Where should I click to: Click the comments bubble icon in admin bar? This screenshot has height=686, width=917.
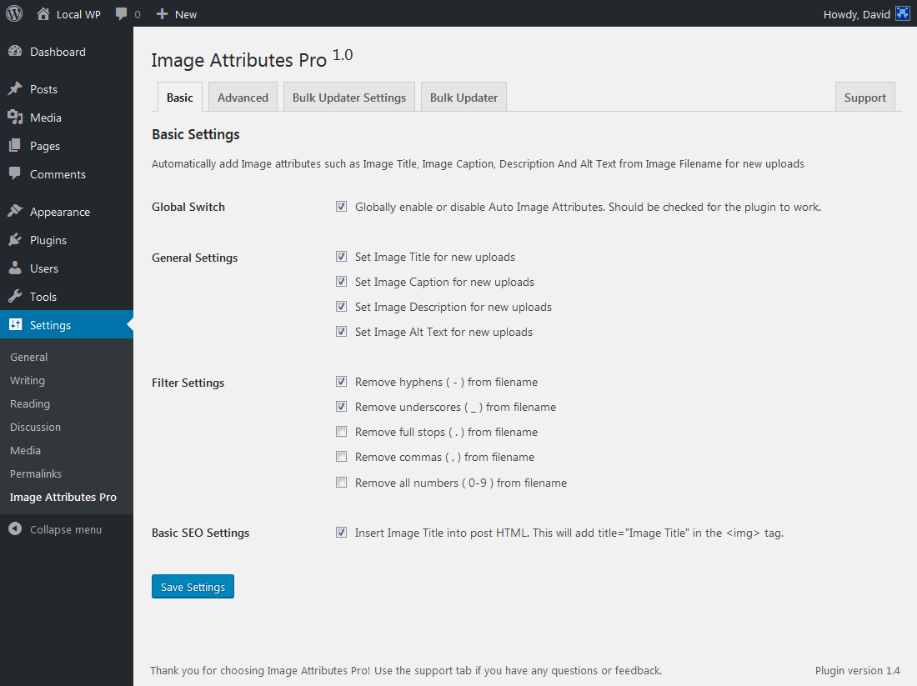tap(122, 14)
